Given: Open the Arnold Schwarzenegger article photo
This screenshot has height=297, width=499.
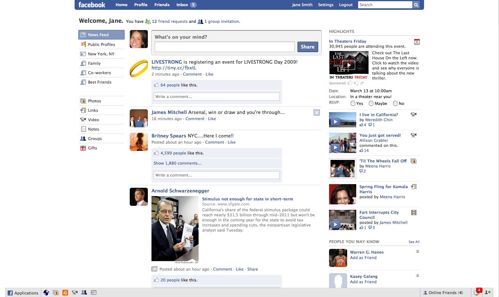Looking at the screenshot, I should [175, 229].
